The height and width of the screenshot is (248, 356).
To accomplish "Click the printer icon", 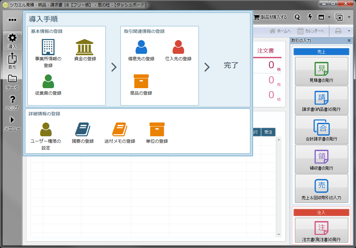I will 338,31.
